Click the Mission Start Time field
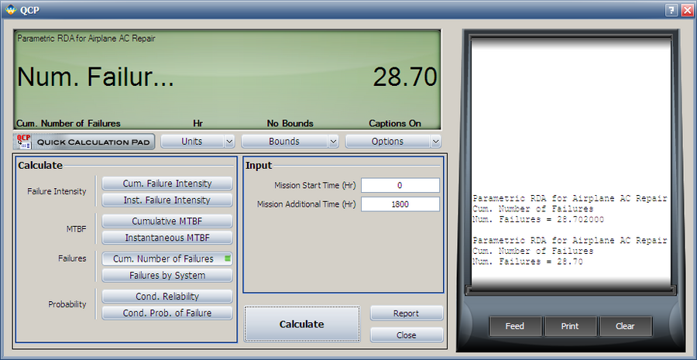The height and width of the screenshot is (360, 697). click(x=400, y=186)
